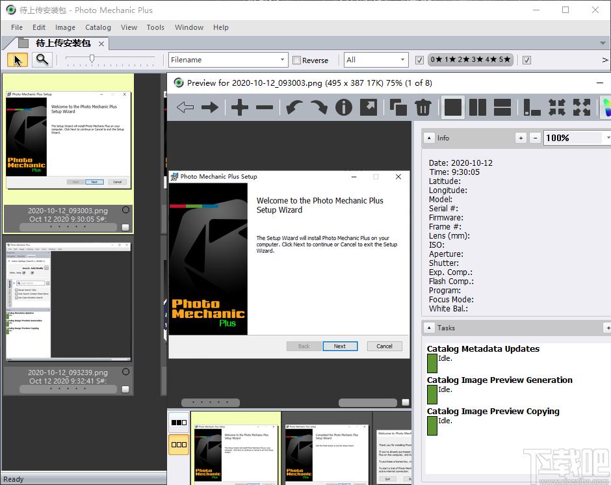Open the View menu

tap(129, 27)
